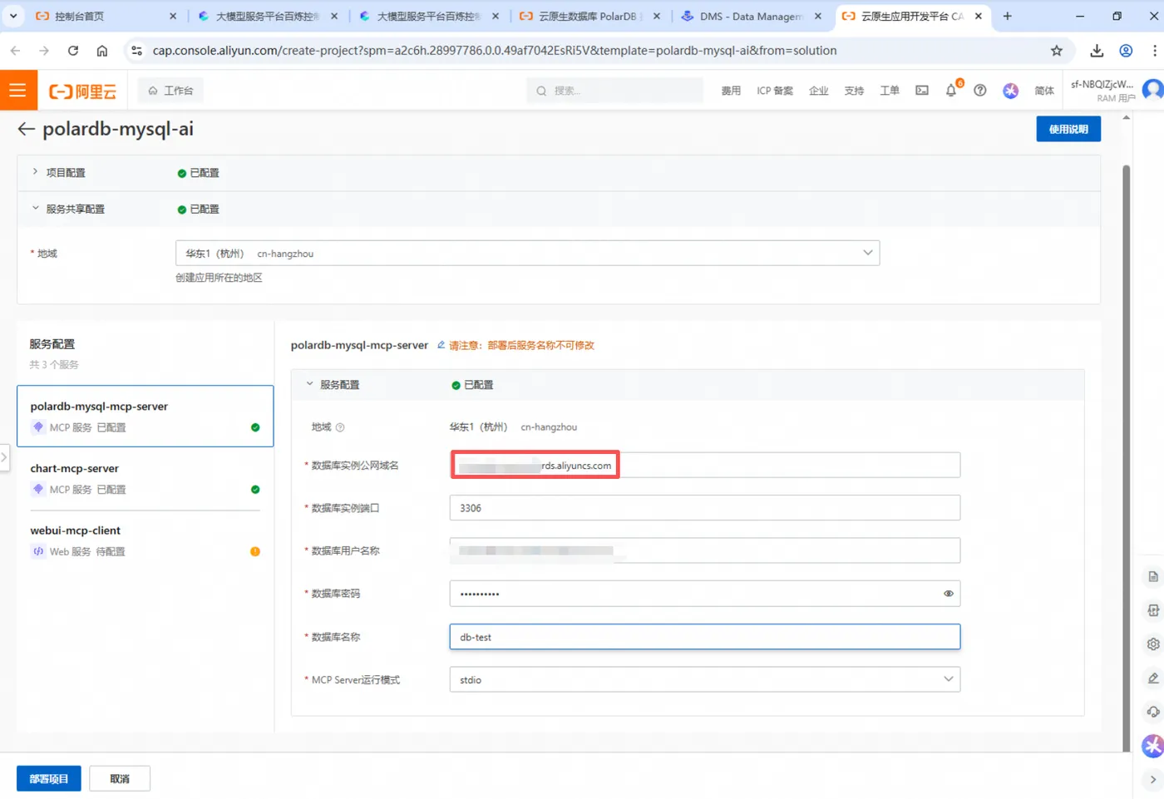The width and height of the screenshot is (1164, 799).
Task: Open the notifications bell
Action: [951, 91]
